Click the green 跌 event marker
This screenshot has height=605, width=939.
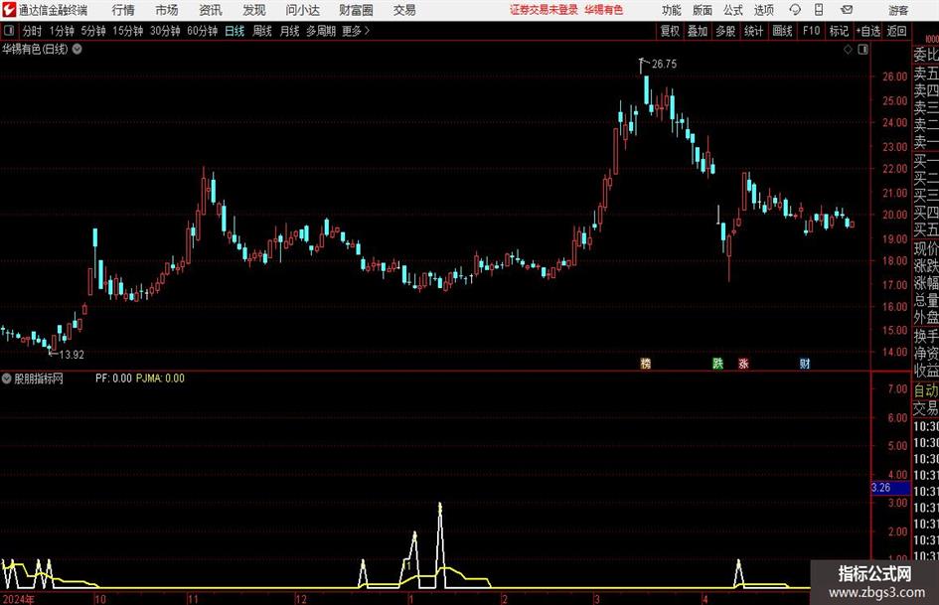point(717,363)
